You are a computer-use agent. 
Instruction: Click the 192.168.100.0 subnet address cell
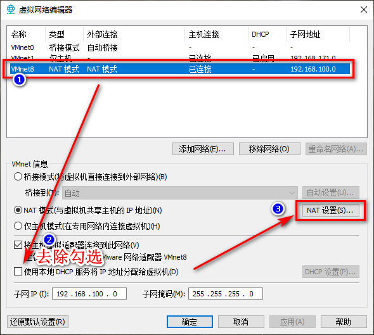[x=313, y=69]
